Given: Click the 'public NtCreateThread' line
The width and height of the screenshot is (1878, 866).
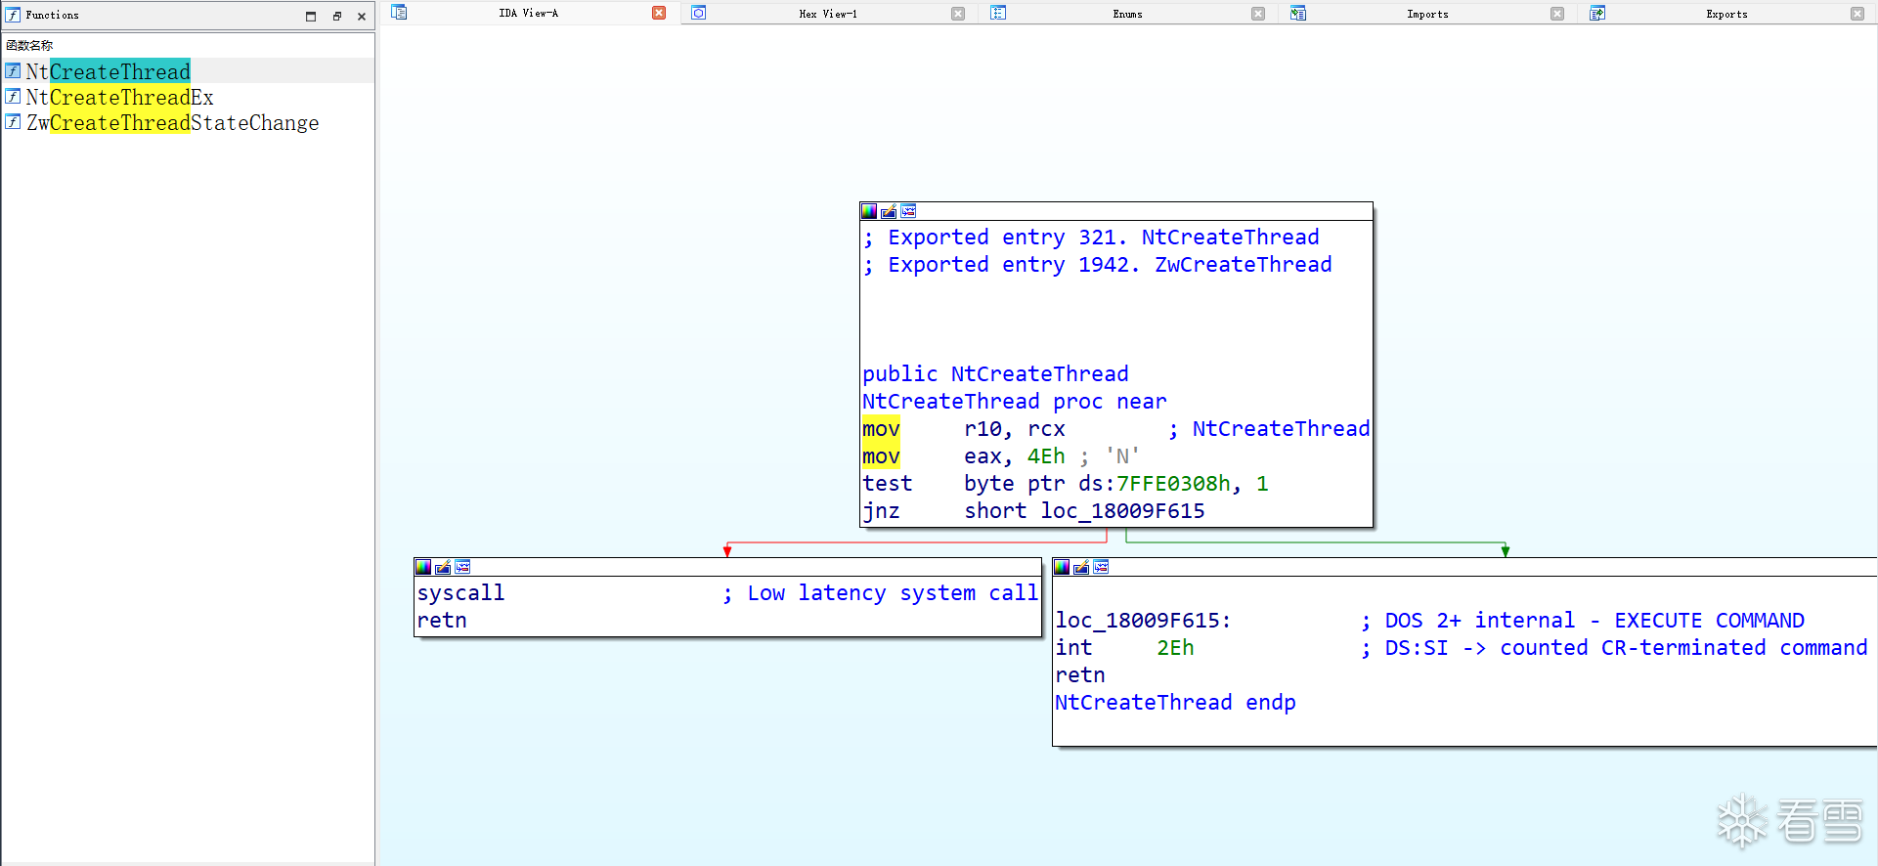Looking at the screenshot, I should click(x=995, y=374).
